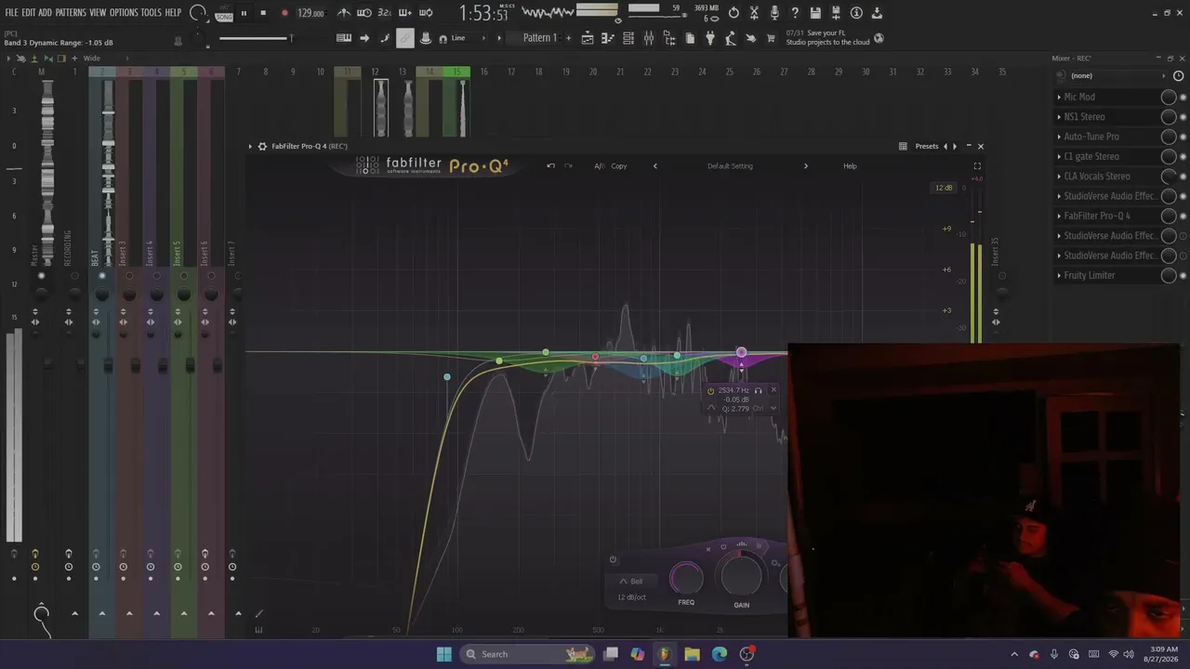1190x669 pixels.
Task: Click the FREQ knob
Action: 687,578
